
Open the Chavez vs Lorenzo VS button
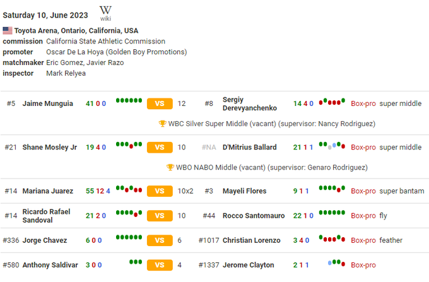pos(160,240)
